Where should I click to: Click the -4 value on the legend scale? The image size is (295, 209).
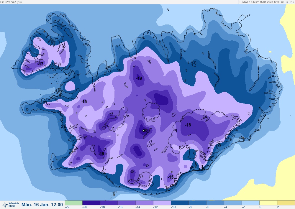(x=226, y=207)
